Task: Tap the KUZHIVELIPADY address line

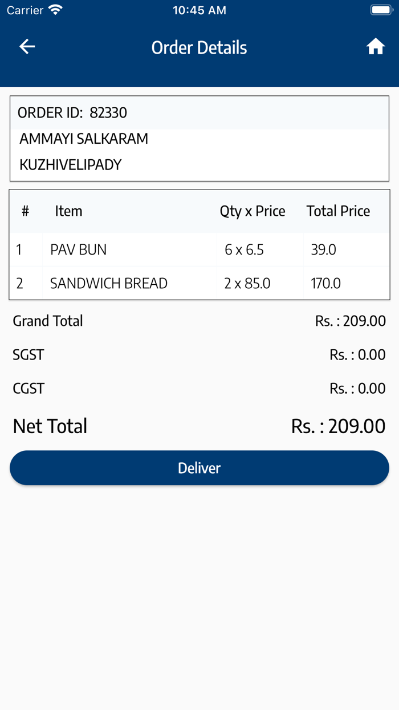Action: click(x=71, y=165)
